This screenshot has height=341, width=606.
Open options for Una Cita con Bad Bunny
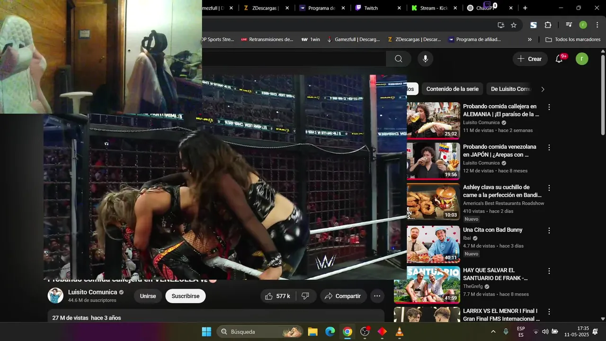click(x=549, y=231)
